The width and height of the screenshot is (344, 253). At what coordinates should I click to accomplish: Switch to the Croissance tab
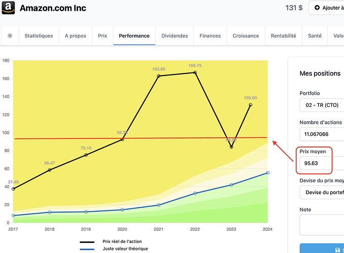(x=246, y=35)
